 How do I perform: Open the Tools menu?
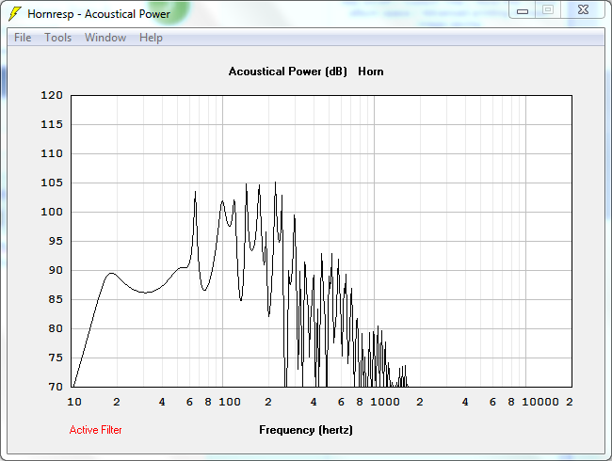(57, 38)
